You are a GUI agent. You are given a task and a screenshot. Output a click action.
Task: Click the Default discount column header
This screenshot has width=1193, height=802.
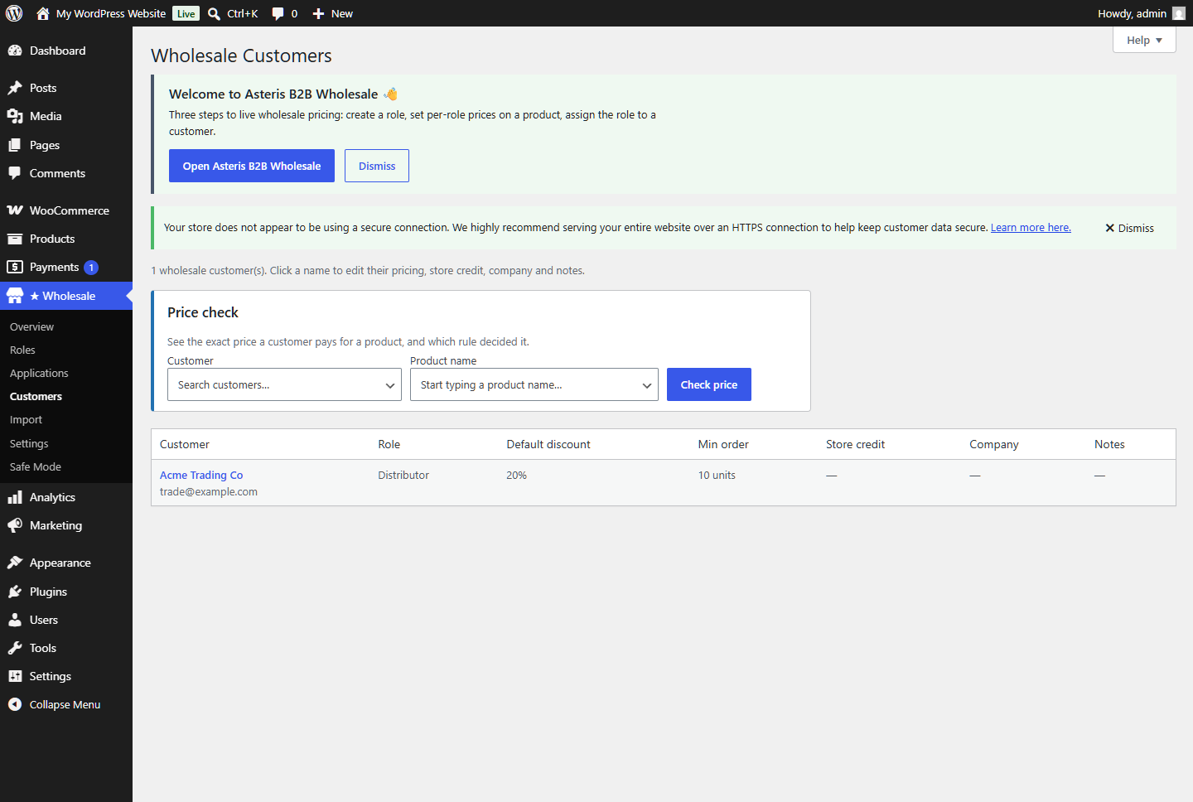(548, 444)
